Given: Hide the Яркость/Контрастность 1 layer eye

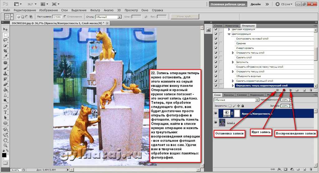Looking at the screenshot, I should click(x=216, y=113).
